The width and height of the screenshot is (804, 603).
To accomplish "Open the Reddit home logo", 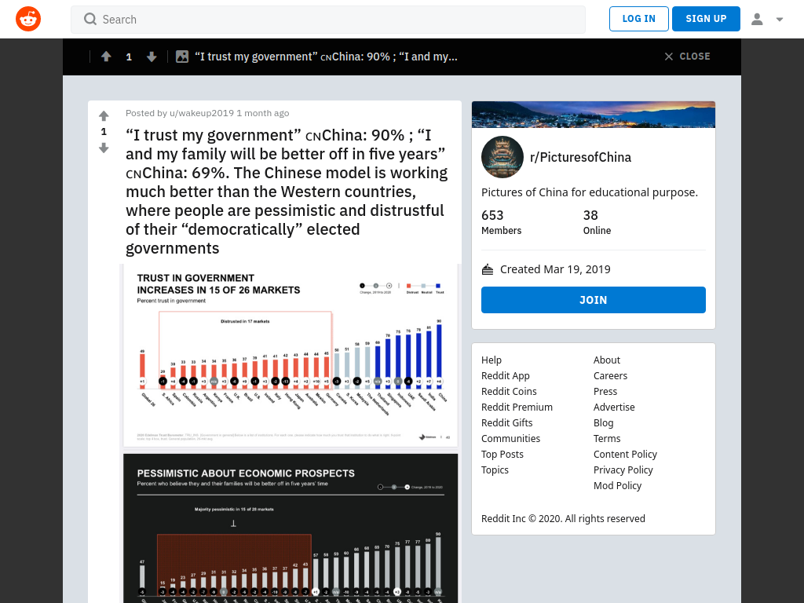I will [28, 19].
